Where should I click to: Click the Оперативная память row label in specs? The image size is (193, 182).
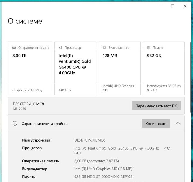coord(40,161)
